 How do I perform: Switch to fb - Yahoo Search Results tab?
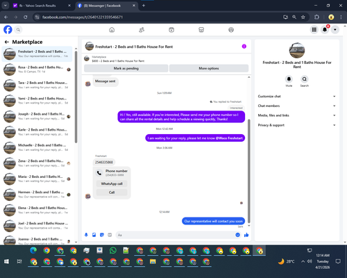[42, 6]
